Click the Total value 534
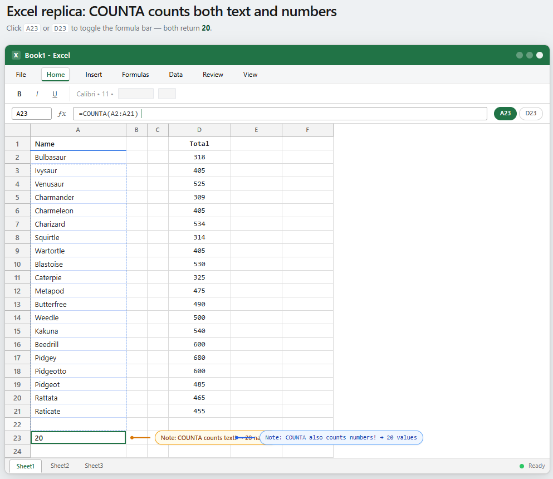The height and width of the screenshot is (479, 553). click(199, 224)
